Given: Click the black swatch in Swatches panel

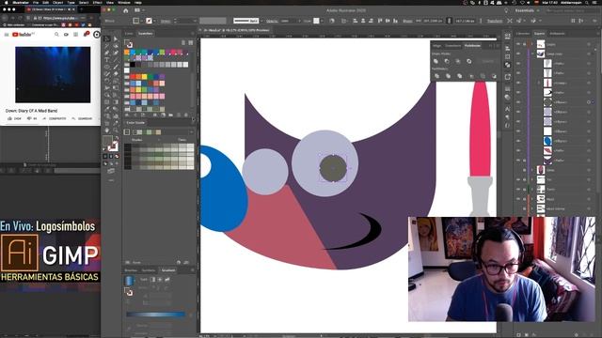Looking at the screenshot, I should point(133,65).
